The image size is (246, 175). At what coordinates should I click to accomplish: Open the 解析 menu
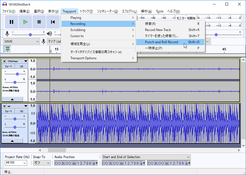(146, 11)
